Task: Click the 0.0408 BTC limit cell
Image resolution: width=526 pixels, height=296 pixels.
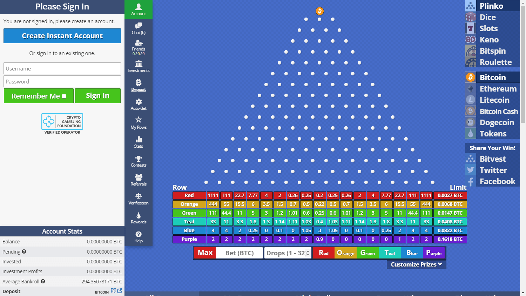Action: point(450,222)
